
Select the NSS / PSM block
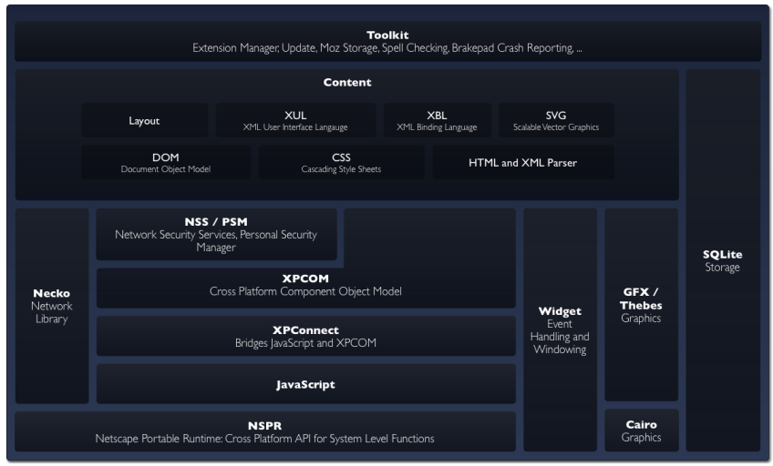pyautogui.click(x=216, y=234)
